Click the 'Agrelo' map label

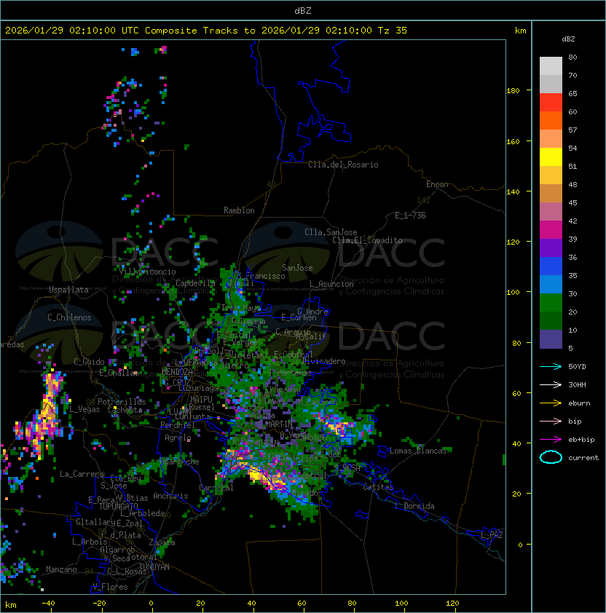178,438
